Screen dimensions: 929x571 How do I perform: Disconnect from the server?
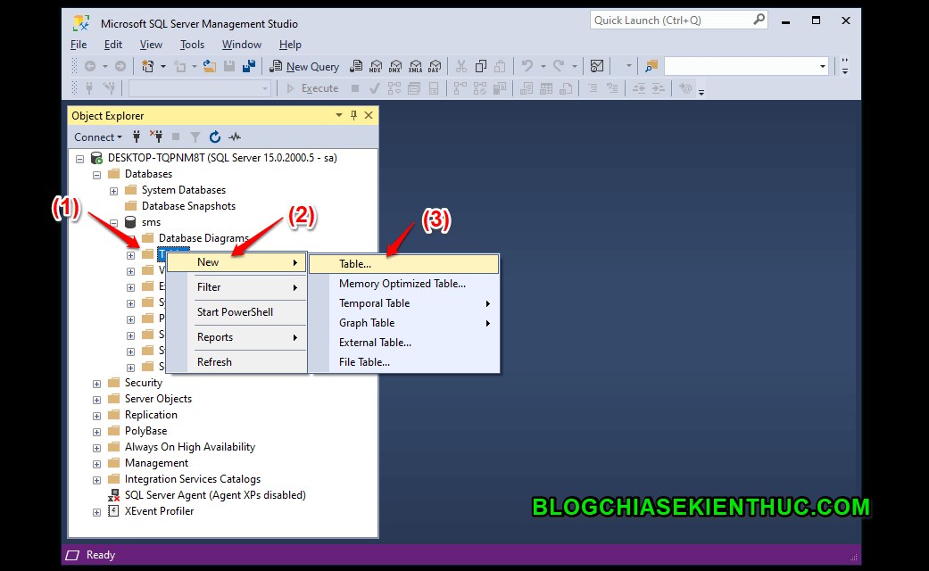[x=158, y=137]
